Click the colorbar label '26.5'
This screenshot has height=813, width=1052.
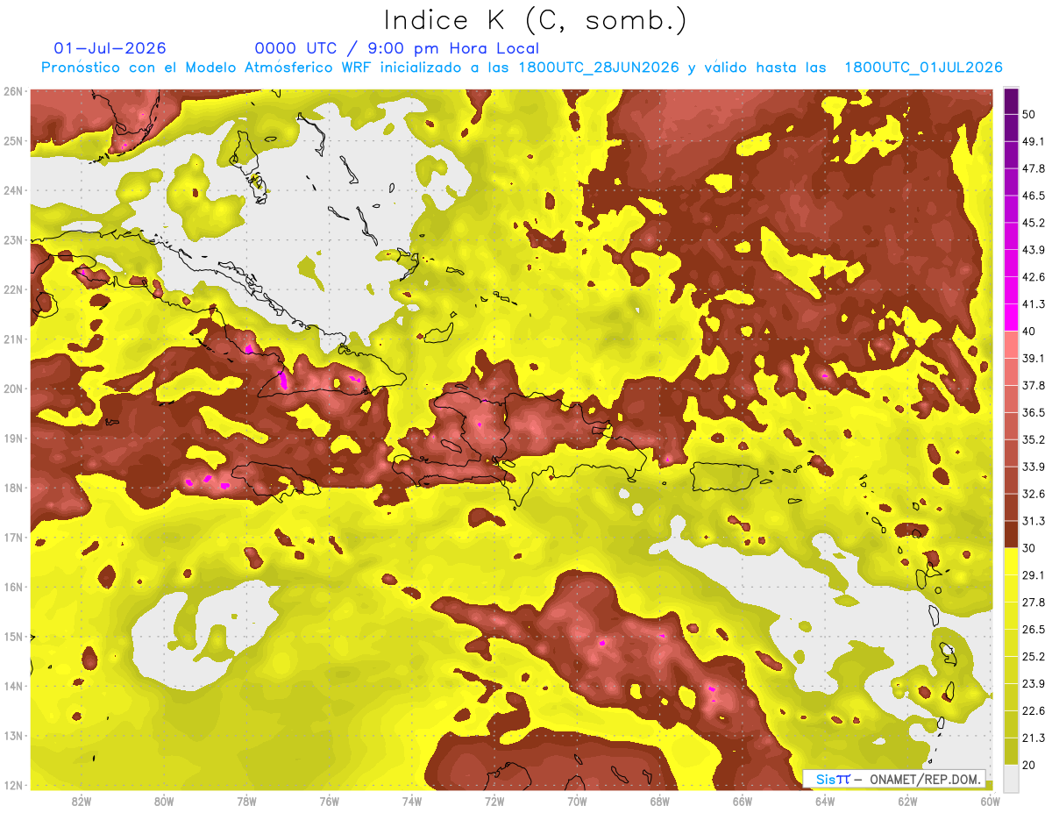tap(1033, 630)
